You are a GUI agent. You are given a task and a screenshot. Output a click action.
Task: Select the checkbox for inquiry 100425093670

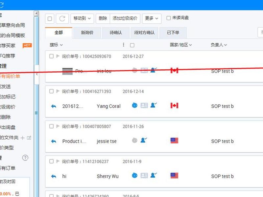point(52,56)
